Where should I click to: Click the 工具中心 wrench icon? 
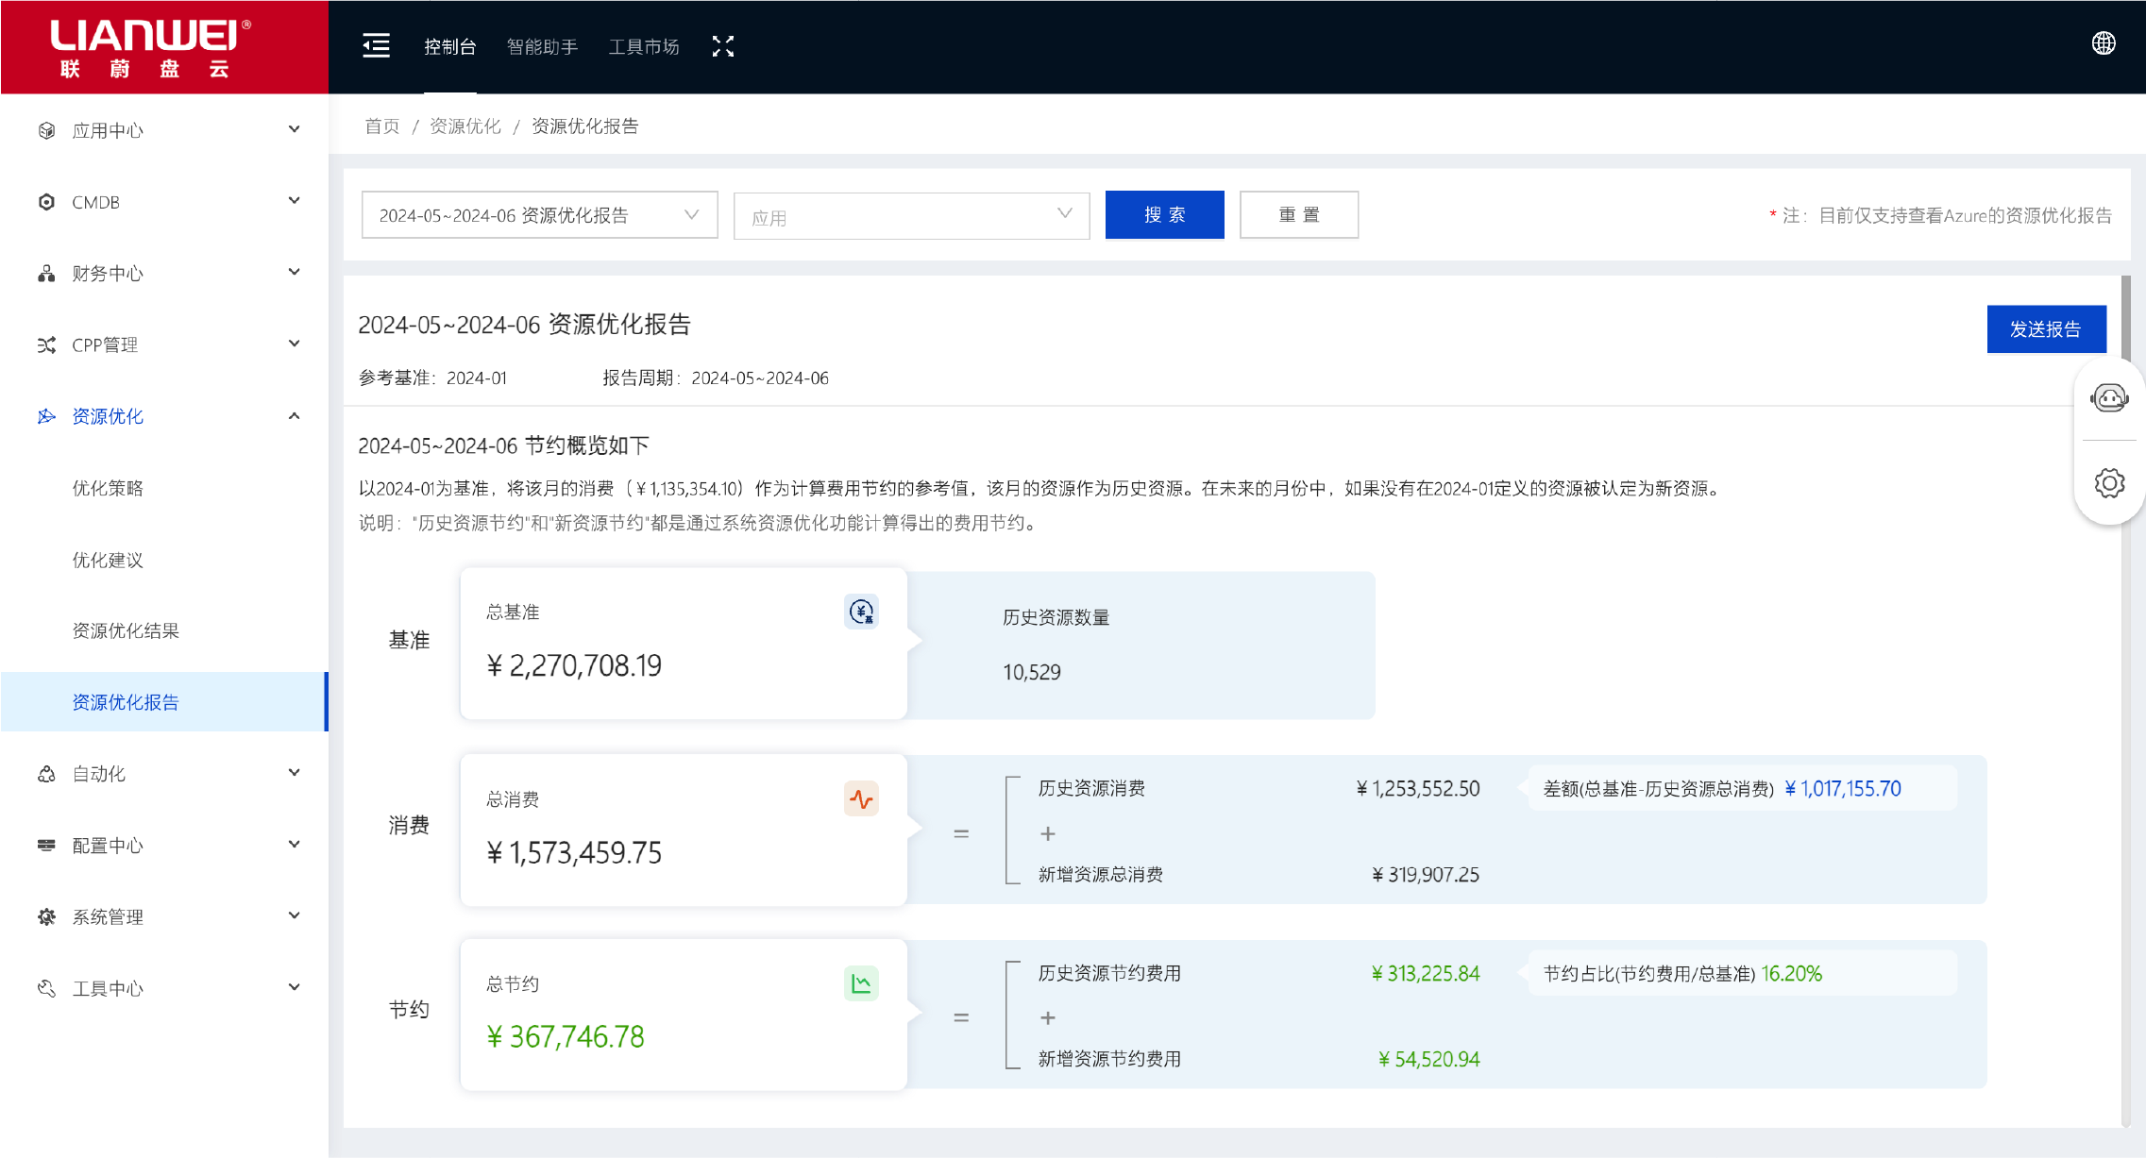(46, 988)
